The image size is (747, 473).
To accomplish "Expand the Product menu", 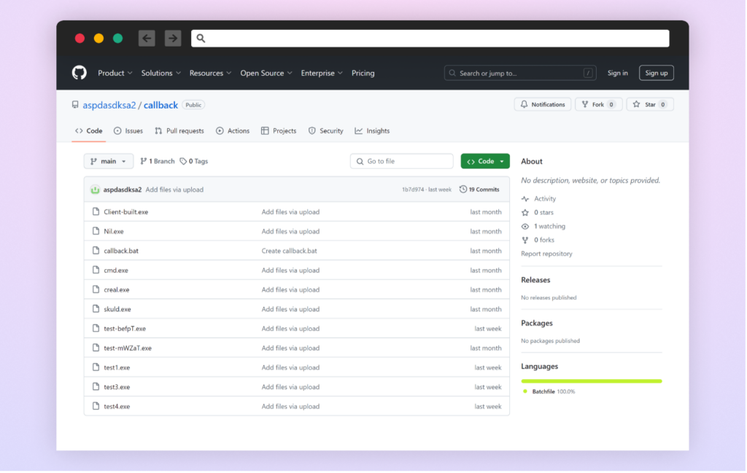I will point(115,74).
